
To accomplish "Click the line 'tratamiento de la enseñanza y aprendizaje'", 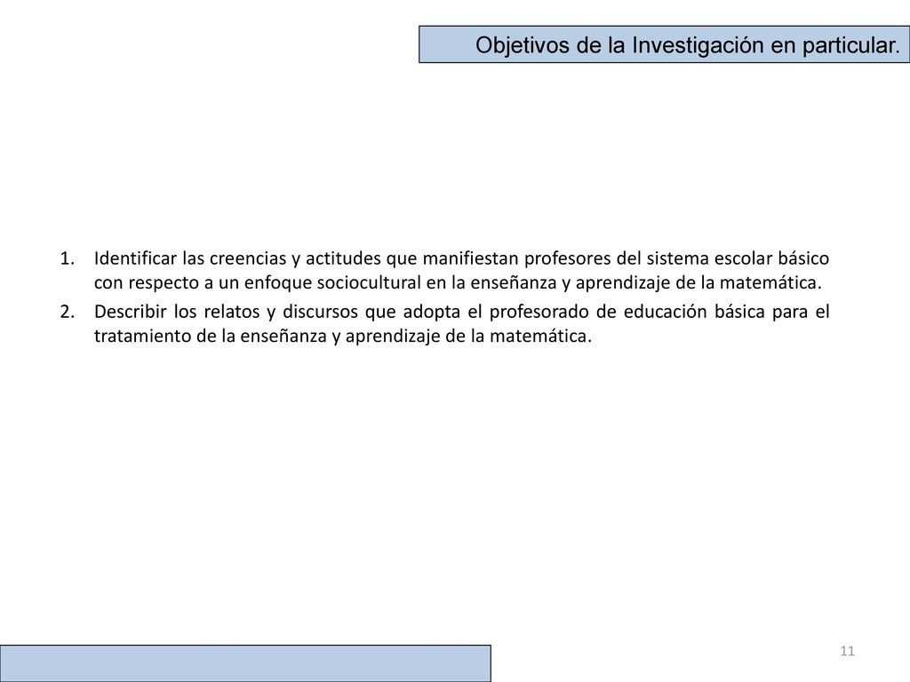I will [343, 337].
